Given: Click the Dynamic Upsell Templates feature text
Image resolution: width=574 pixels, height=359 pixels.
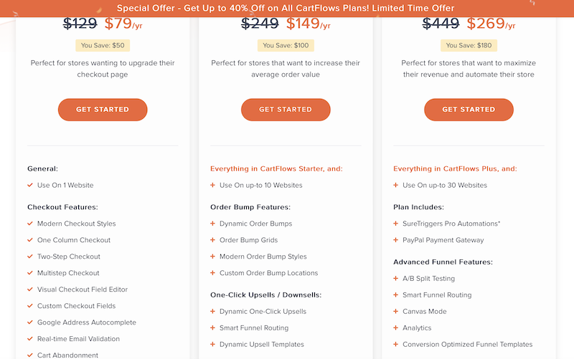Looking at the screenshot, I should [x=262, y=344].
